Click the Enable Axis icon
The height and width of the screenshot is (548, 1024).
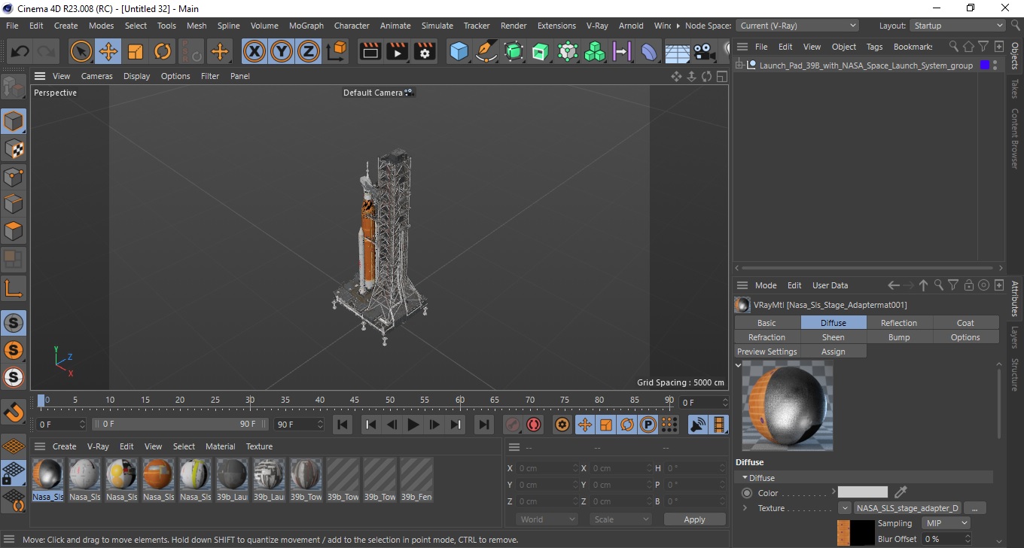[x=14, y=287]
